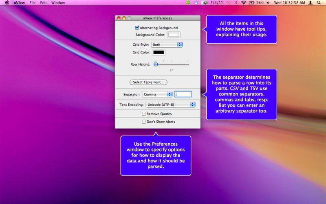This screenshot has width=326, height=204.
Task: Close the nView Preferences window
Action: (119, 18)
